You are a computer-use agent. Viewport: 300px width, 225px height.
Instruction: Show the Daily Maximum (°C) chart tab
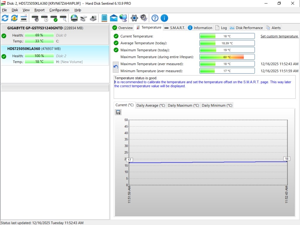pyautogui.click(x=183, y=105)
